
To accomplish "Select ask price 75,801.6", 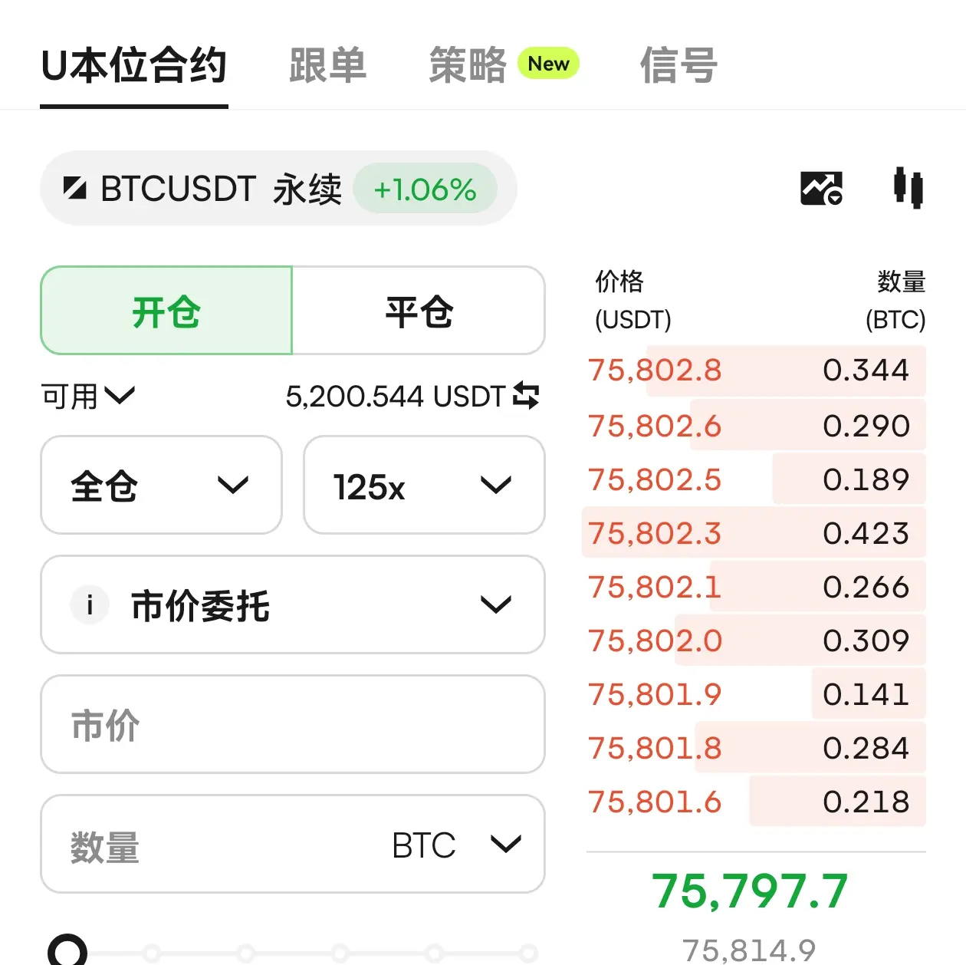I will 655,802.
